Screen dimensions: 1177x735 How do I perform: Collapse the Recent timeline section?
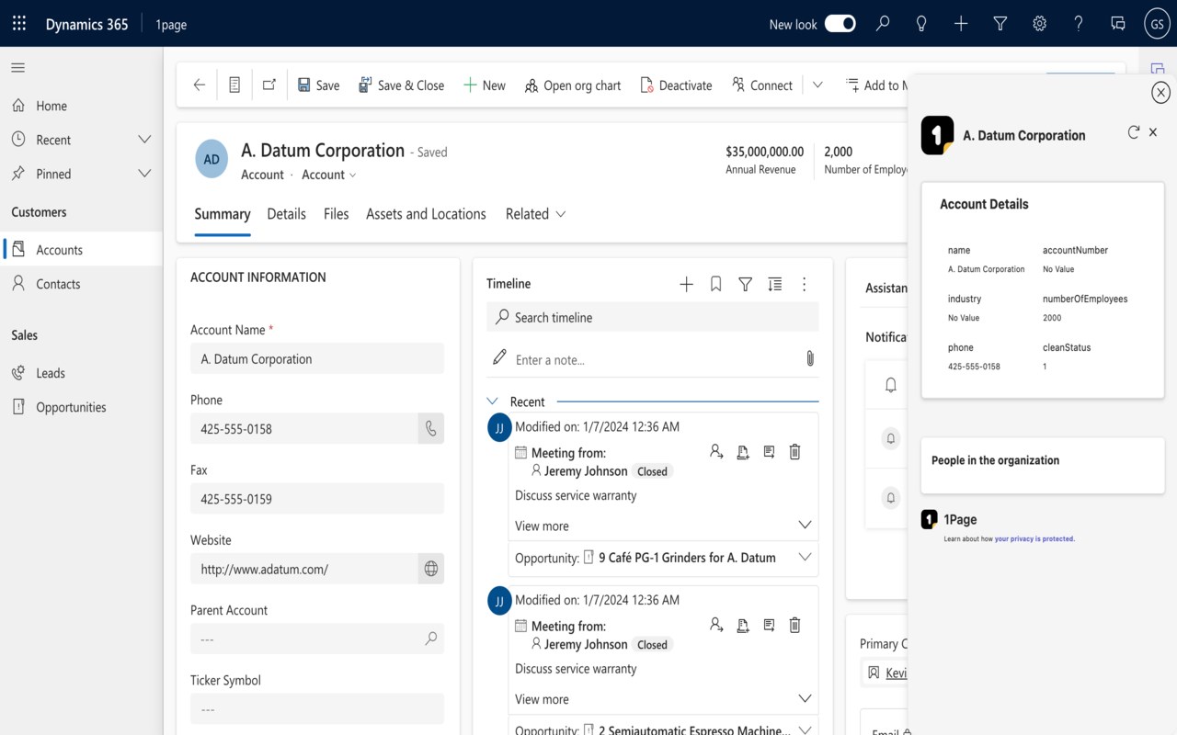pos(493,401)
